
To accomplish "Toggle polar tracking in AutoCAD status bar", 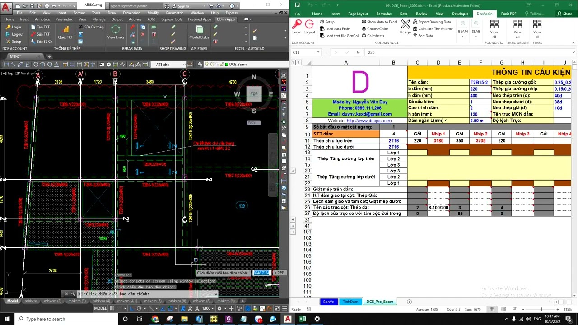I will (x=139, y=309).
